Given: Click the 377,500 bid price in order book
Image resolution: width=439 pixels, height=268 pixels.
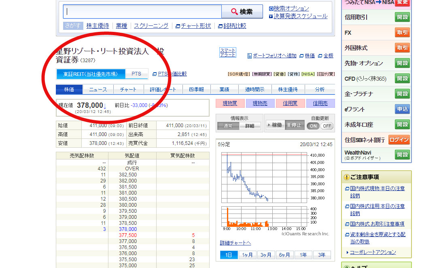Looking at the screenshot, I should pos(128,235).
